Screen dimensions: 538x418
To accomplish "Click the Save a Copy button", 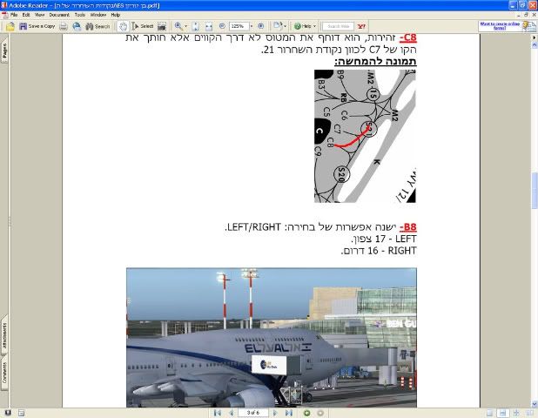I will pyautogui.click(x=38, y=26).
